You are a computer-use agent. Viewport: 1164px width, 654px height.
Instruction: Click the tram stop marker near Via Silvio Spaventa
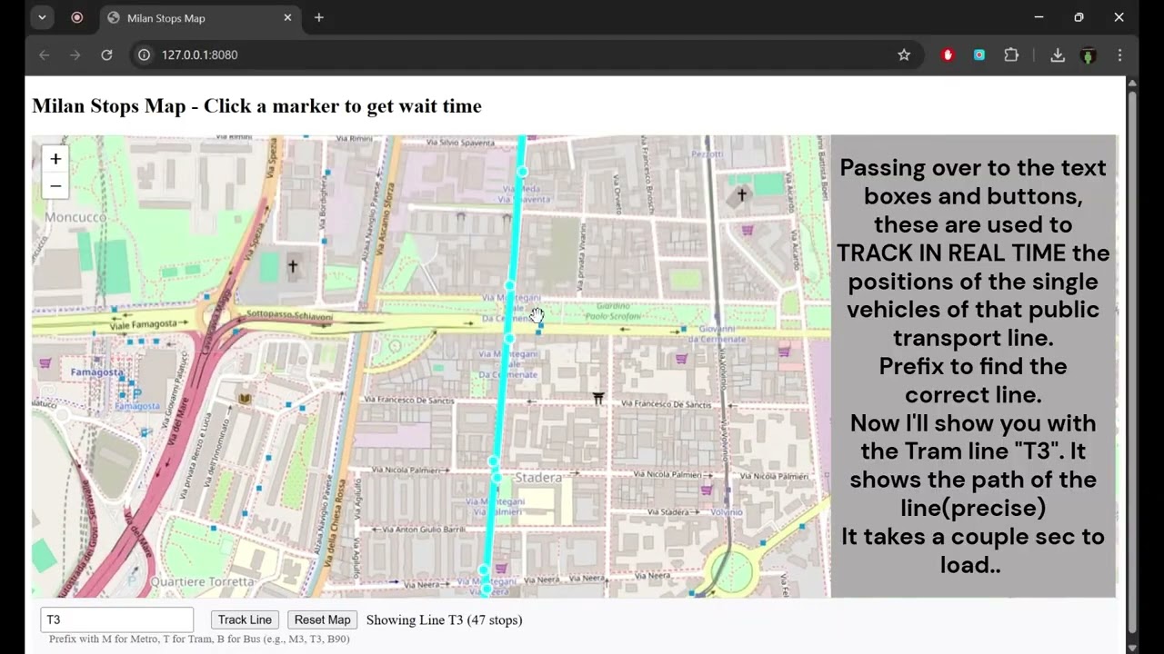point(522,172)
